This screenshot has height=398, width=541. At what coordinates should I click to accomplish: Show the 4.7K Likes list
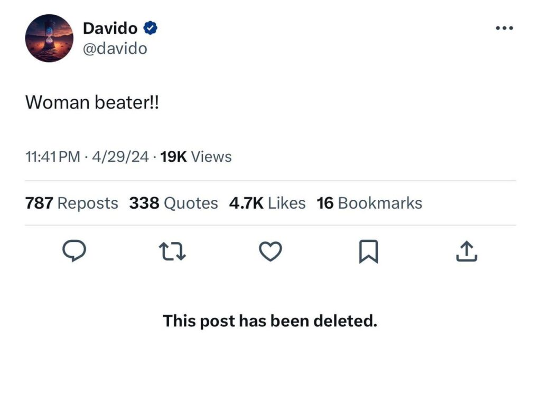tap(267, 203)
